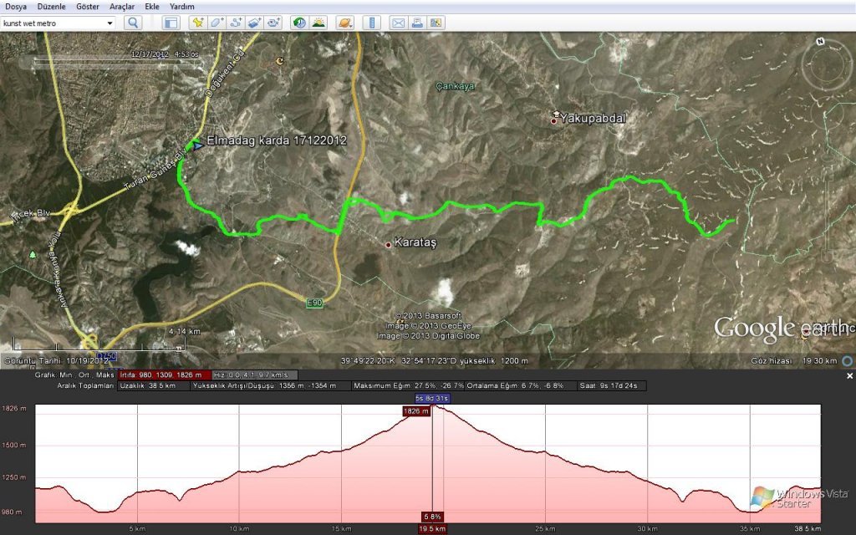Click the record a tour icon

273,23
